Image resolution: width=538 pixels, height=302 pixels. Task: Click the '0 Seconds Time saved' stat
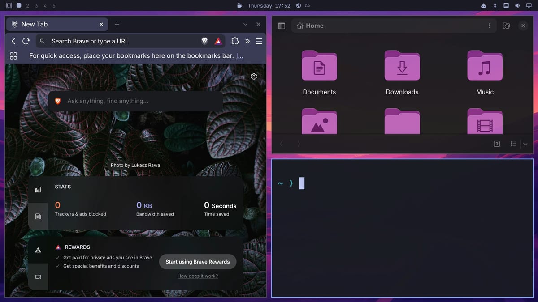[x=220, y=209]
